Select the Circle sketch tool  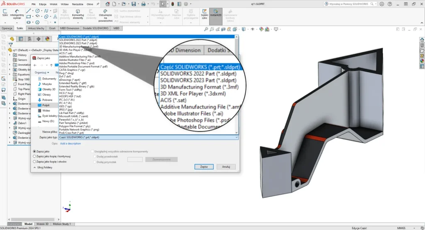point(37,11)
